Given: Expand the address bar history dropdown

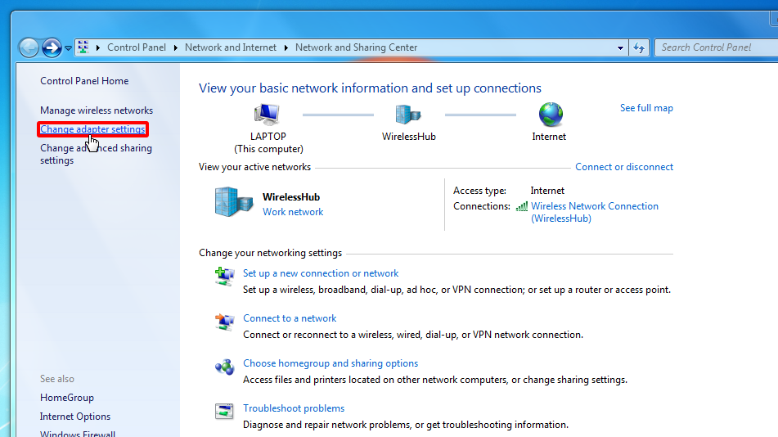Looking at the screenshot, I should tap(621, 47).
